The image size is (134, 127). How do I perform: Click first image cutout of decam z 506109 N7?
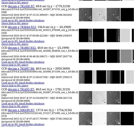[86, 119]
